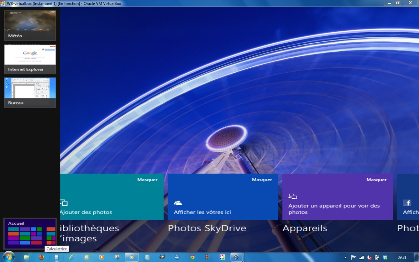Open Action Center flag tray icon

click(x=353, y=257)
